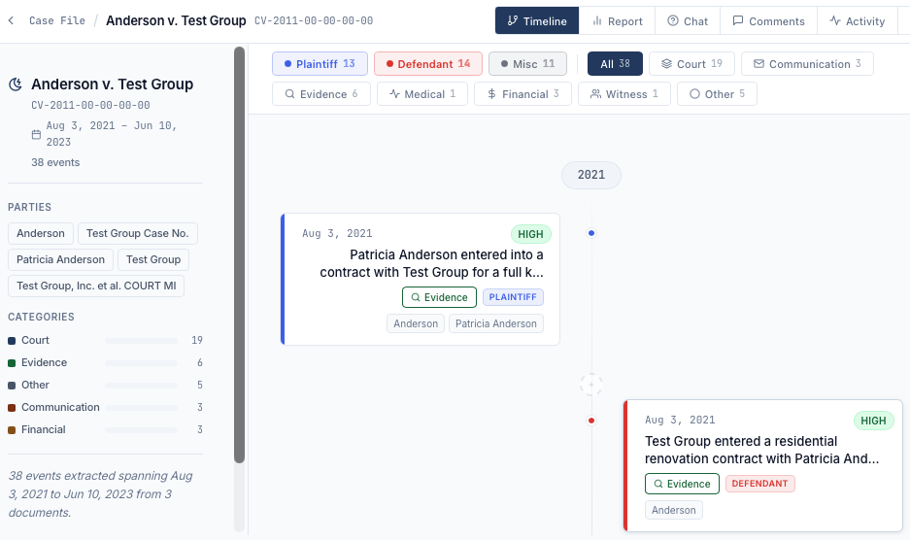Filter by Evidence 6 category

tap(321, 94)
